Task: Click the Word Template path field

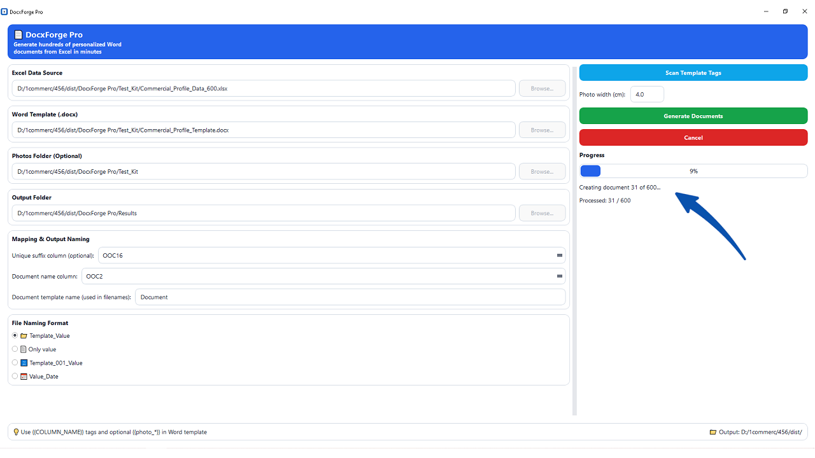Action: 264,130
